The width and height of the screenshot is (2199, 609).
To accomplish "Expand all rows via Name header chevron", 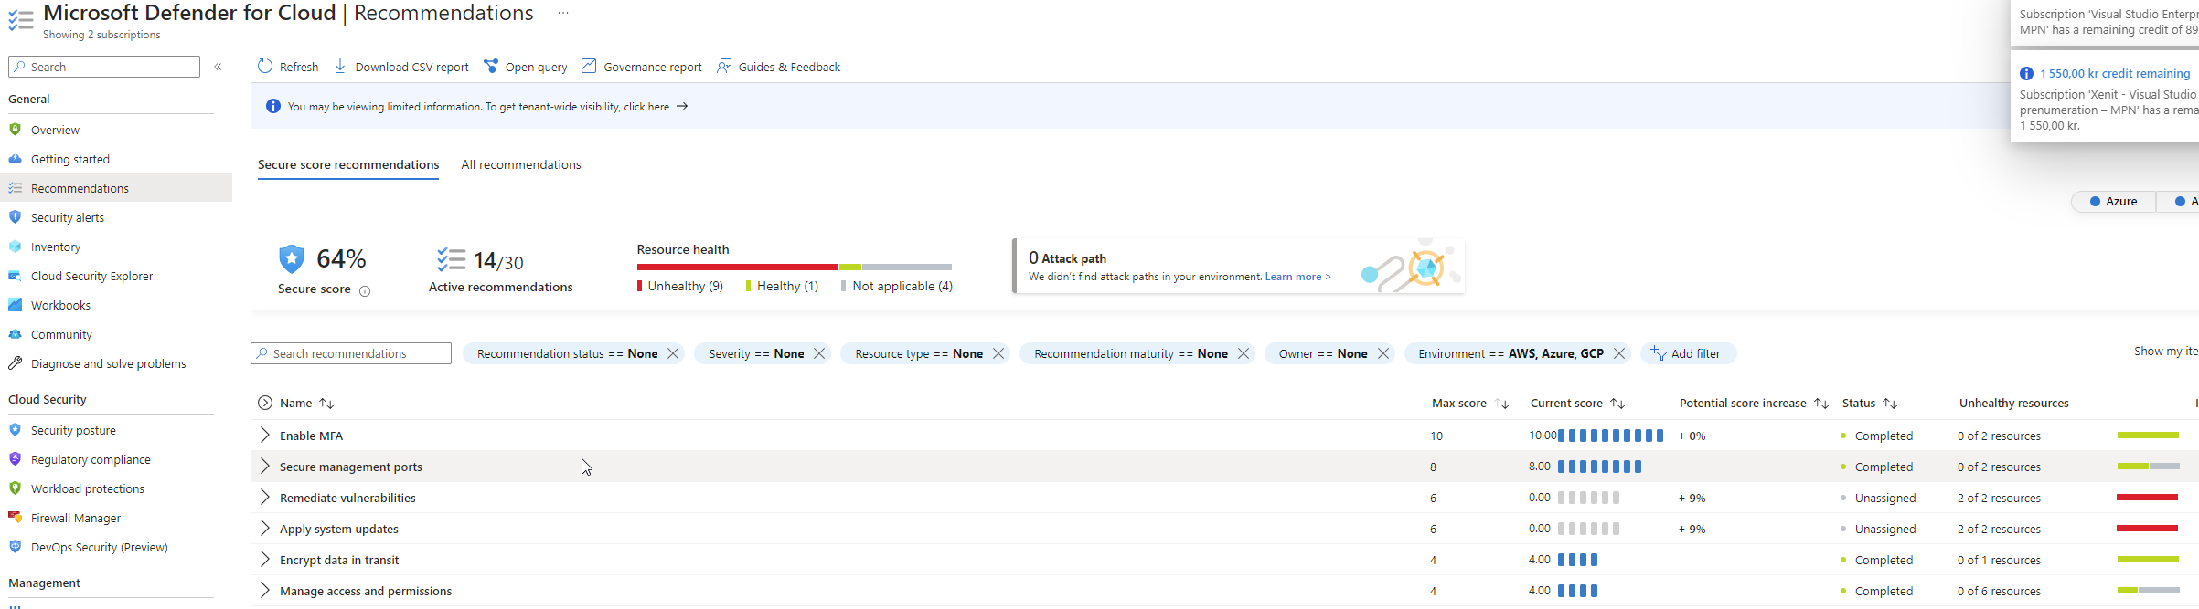I will click(x=265, y=403).
